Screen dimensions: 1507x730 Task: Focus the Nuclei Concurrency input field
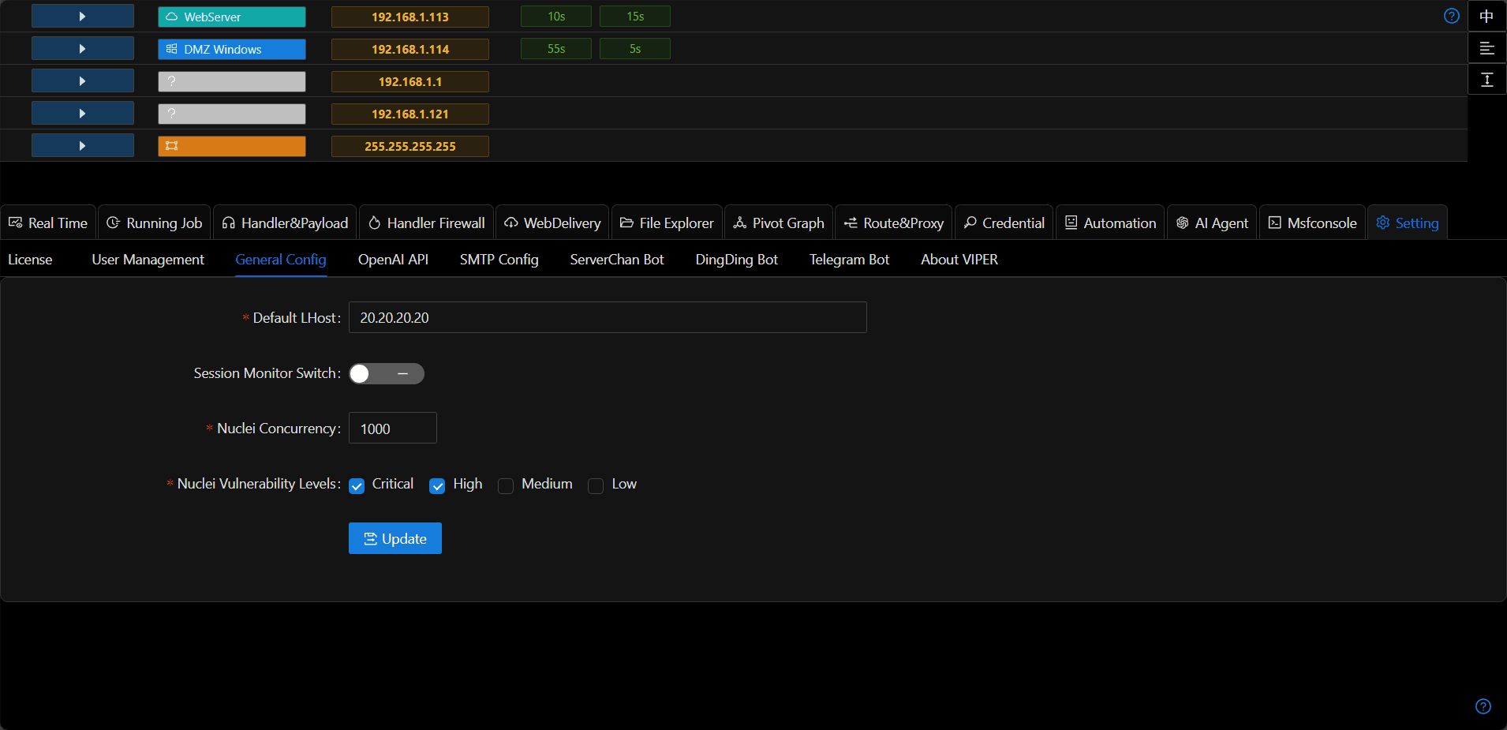[x=393, y=428]
